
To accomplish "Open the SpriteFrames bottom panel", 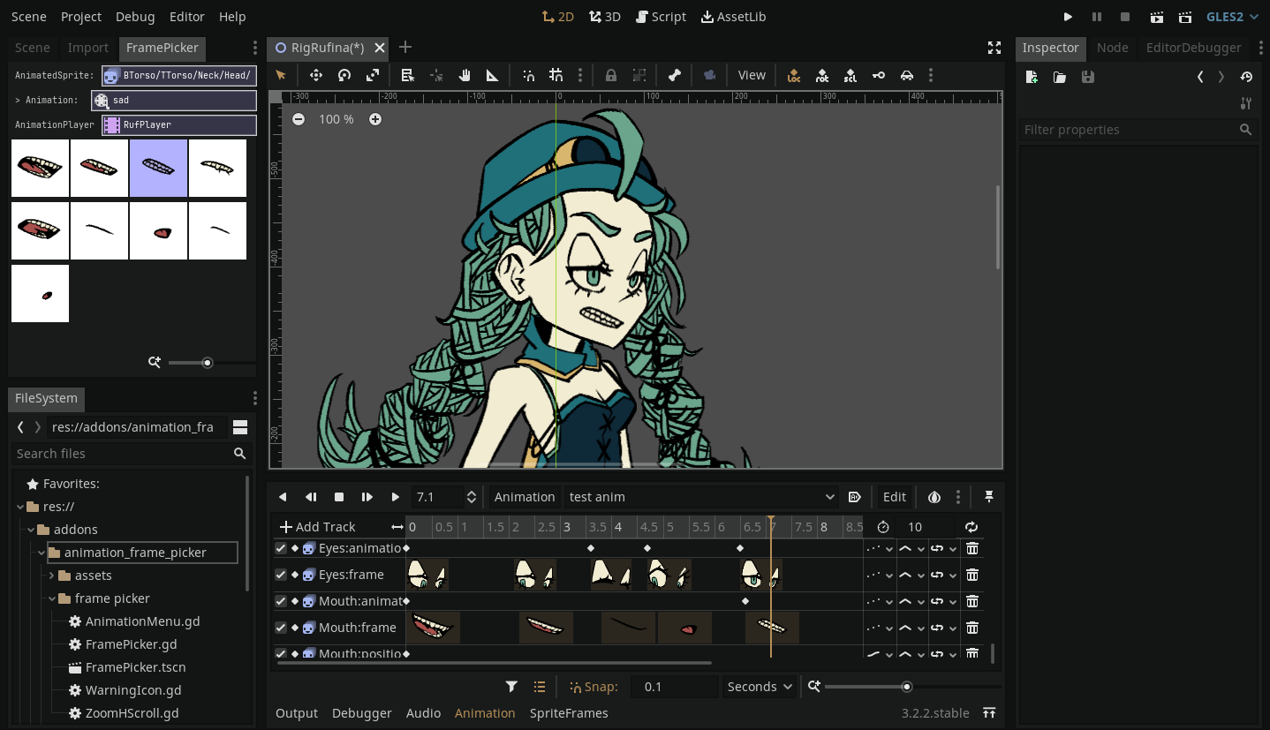I will (x=569, y=713).
